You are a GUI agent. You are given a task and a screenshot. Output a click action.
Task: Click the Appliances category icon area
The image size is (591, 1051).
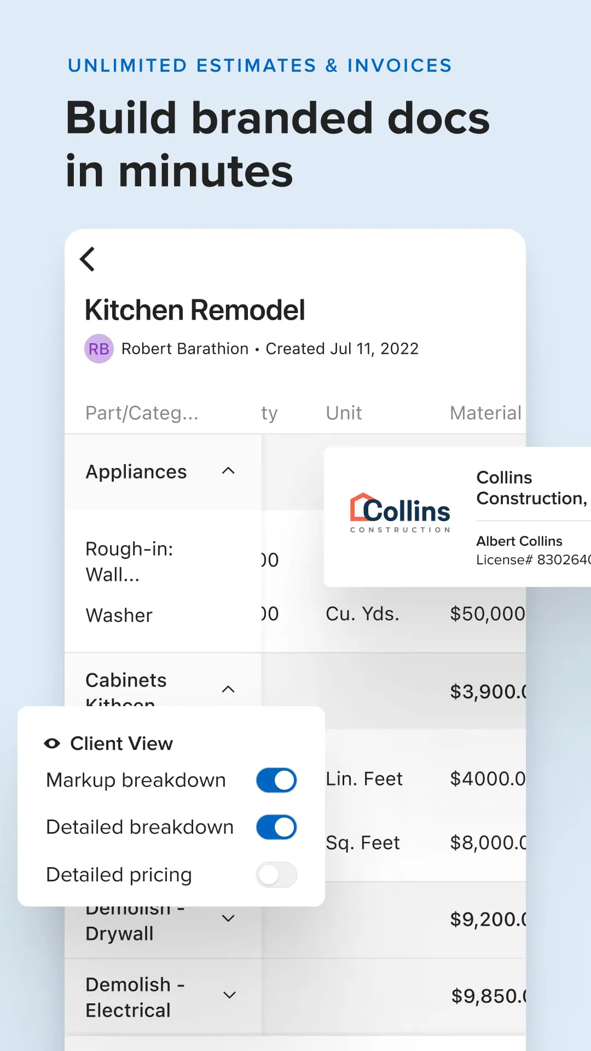coord(229,471)
